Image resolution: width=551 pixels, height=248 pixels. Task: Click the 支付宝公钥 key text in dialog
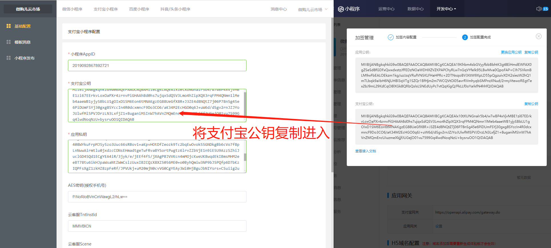click(x=447, y=127)
